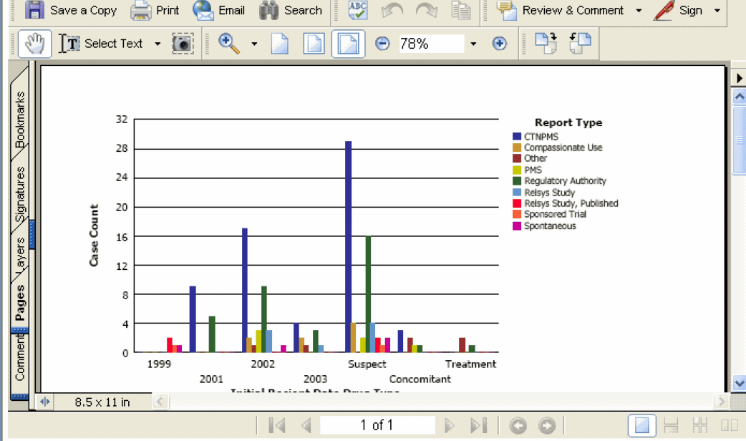The width and height of the screenshot is (746, 441).
Task: Open the zoom percentage dropdown arrow
Action: click(x=473, y=44)
